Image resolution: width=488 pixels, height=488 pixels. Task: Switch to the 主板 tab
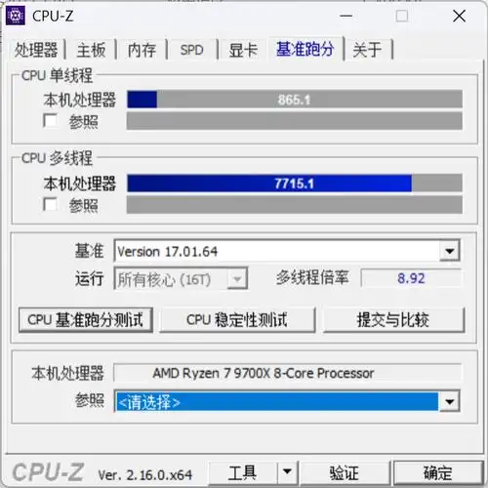click(91, 50)
